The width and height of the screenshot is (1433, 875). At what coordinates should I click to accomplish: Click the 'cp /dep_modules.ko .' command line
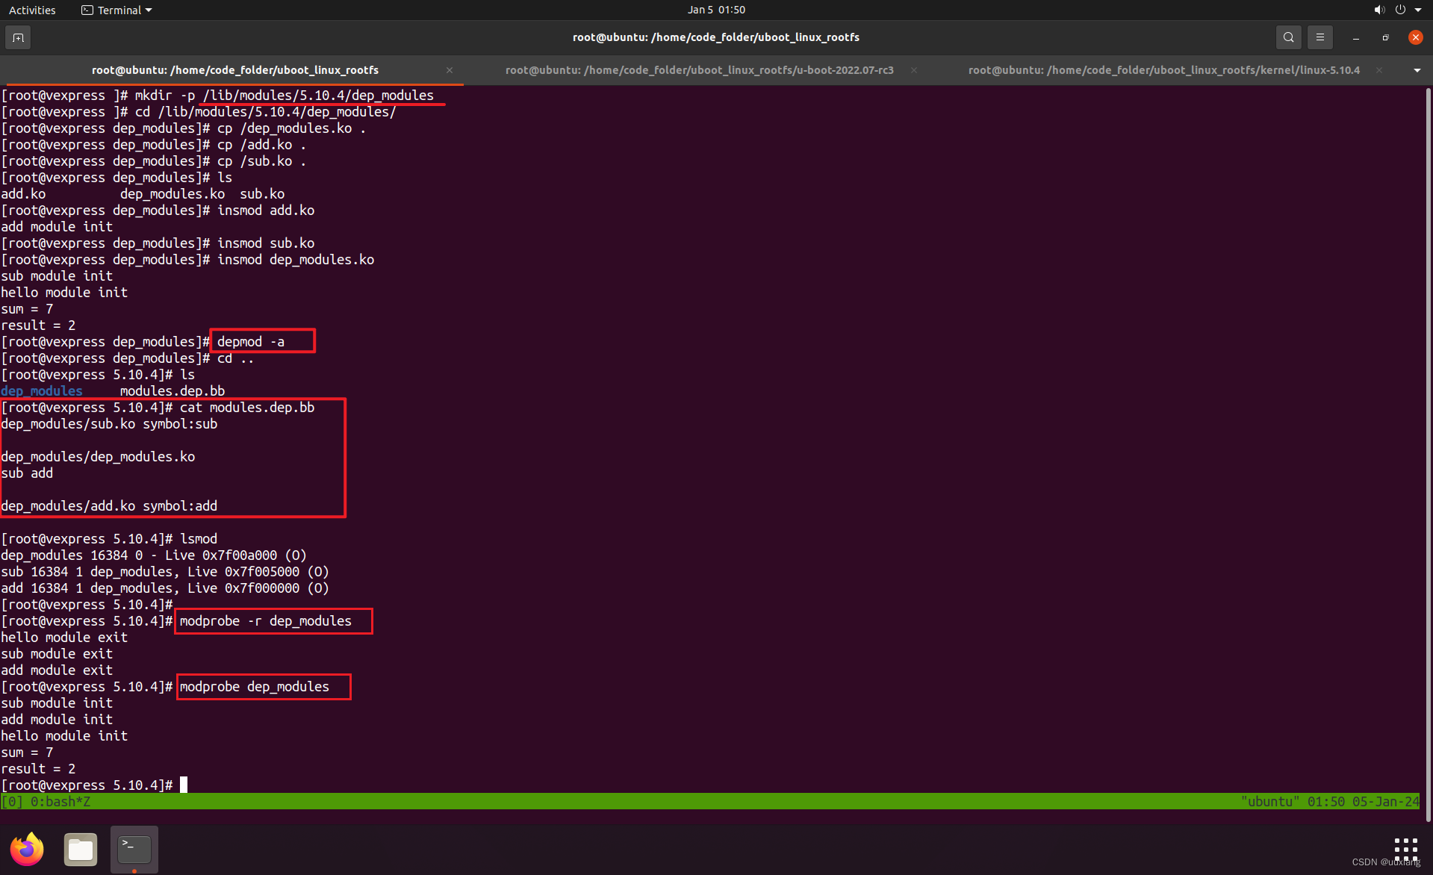[x=184, y=128]
